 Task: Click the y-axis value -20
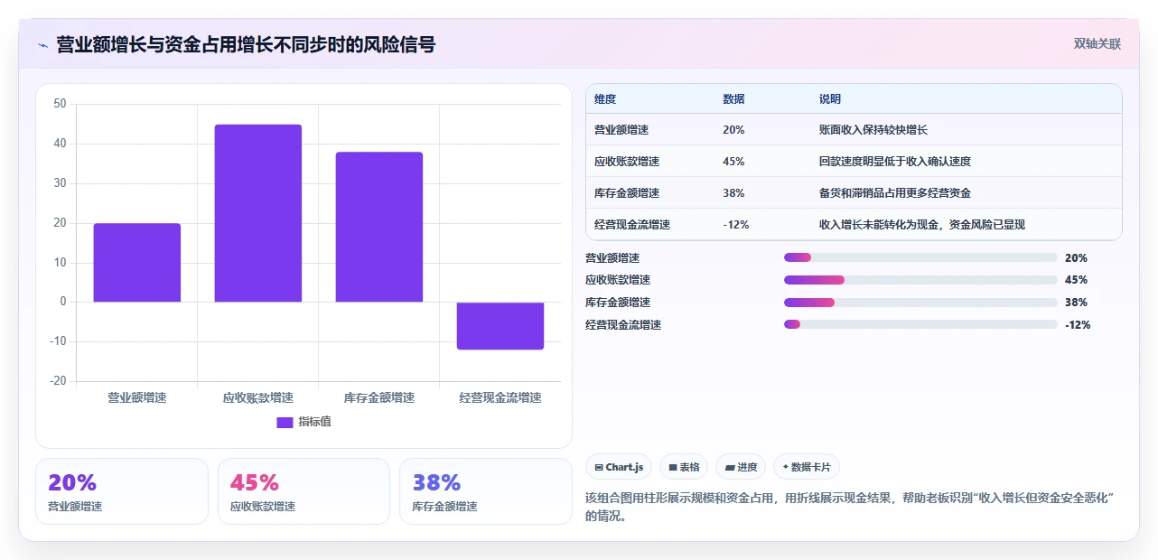[58, 381]
